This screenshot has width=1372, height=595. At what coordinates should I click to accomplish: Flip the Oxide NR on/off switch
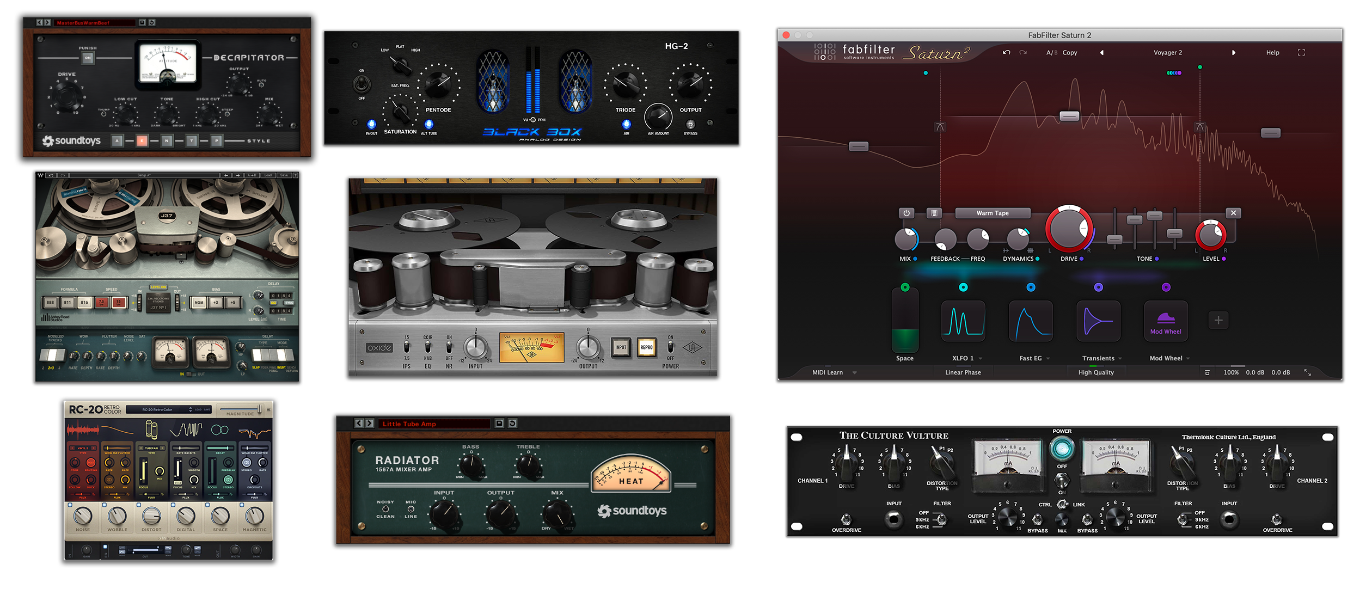point(449,347)
